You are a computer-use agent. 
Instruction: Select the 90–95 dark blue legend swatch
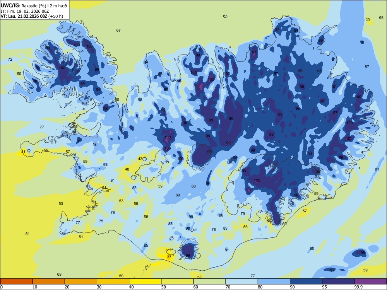click(x=306, y=281)
